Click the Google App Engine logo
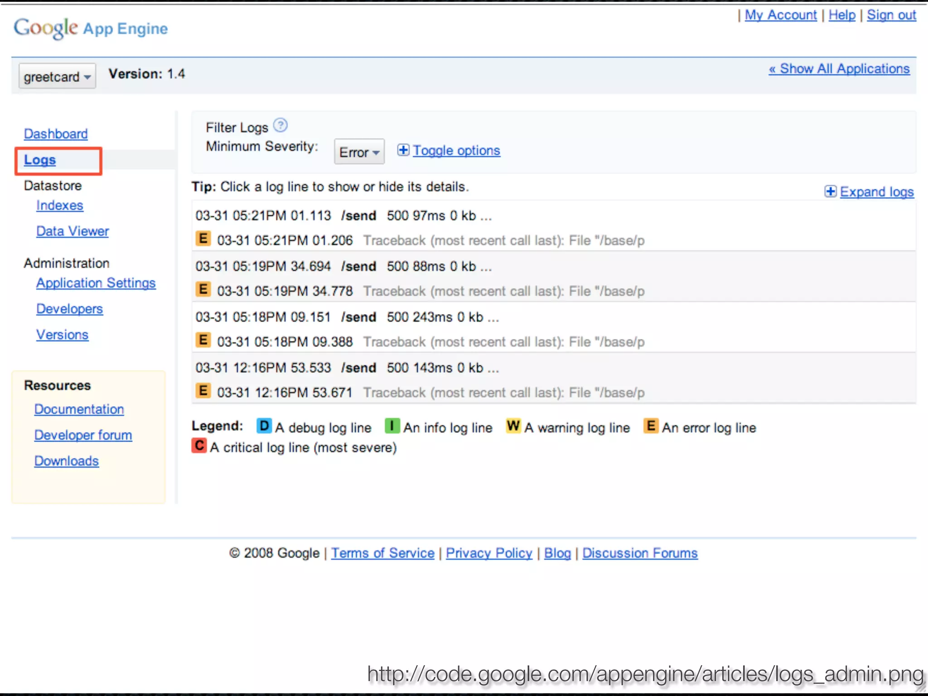This screenshot has width=928, height=696. pyautogui.click(x=91, y=28)
